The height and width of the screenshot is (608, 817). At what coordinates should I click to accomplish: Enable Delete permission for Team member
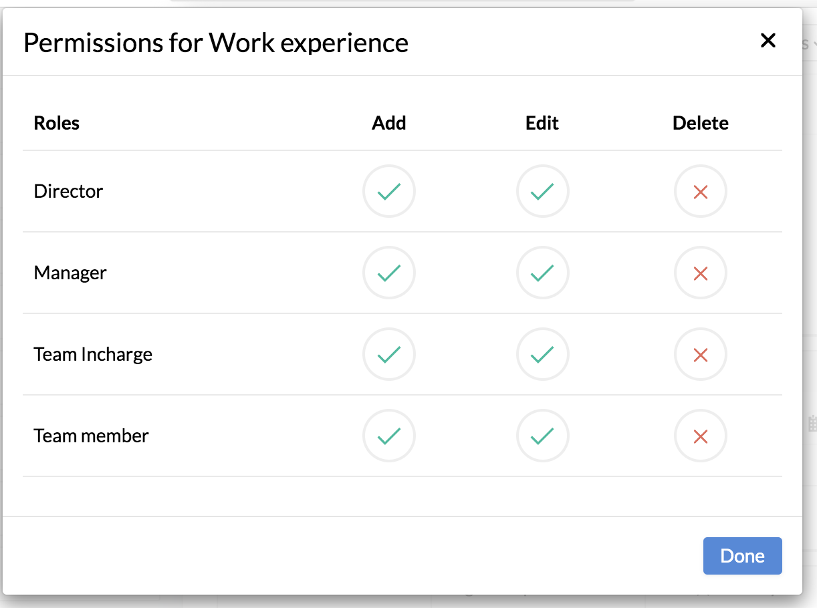click(700, 436)
